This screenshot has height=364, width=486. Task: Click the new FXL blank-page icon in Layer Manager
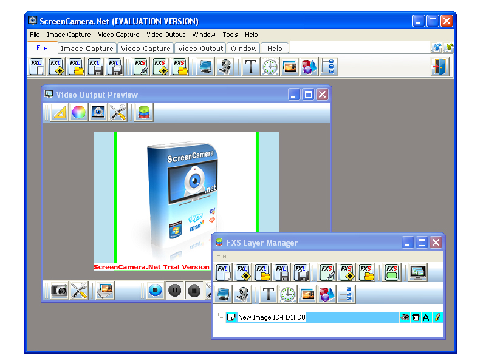pyautogui.click(x=224, y=272)
